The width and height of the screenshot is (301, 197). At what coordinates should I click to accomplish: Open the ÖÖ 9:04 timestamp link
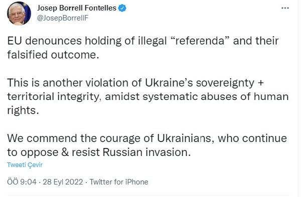coord(22,181)
